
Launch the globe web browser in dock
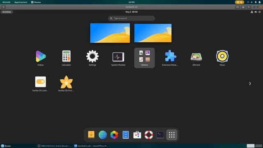click(x=103, y=135)
